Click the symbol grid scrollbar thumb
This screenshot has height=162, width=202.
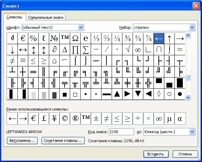click(188, 78)
